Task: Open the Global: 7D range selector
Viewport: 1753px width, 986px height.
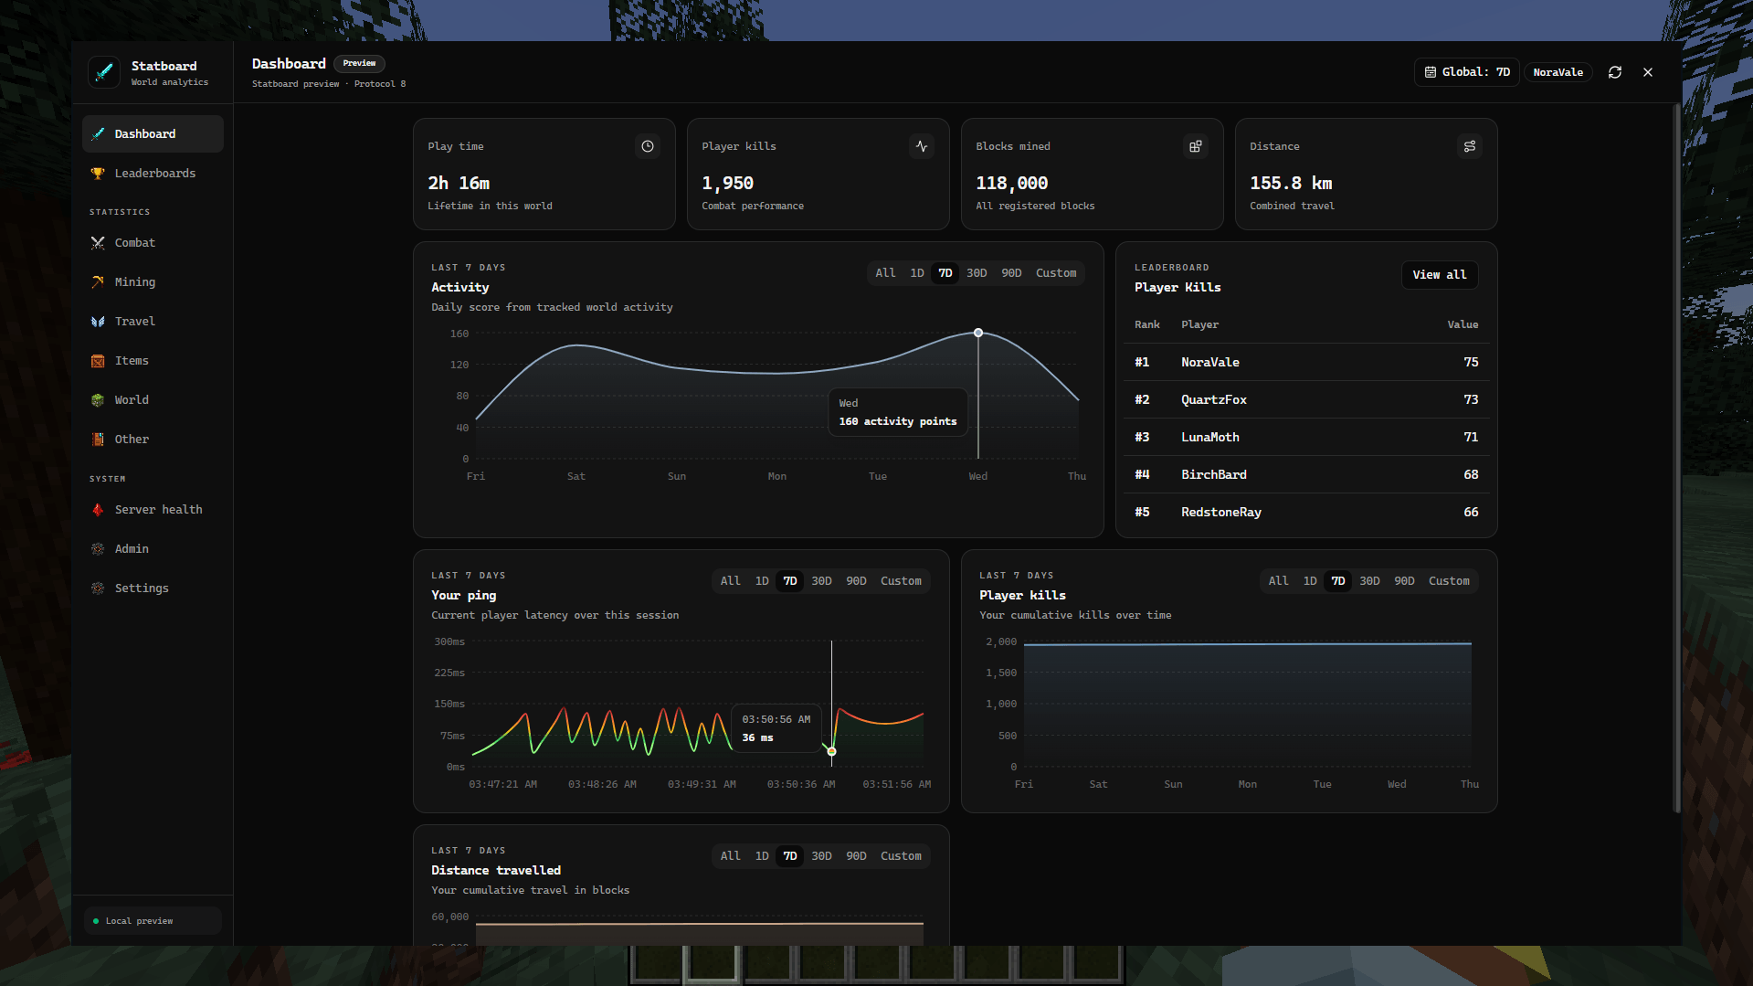Action: [1467, 72]
